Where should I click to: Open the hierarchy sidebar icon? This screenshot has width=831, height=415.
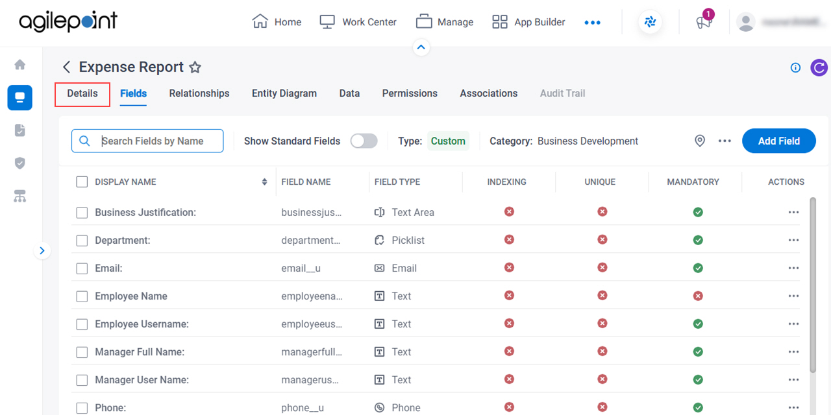point(19,196)
